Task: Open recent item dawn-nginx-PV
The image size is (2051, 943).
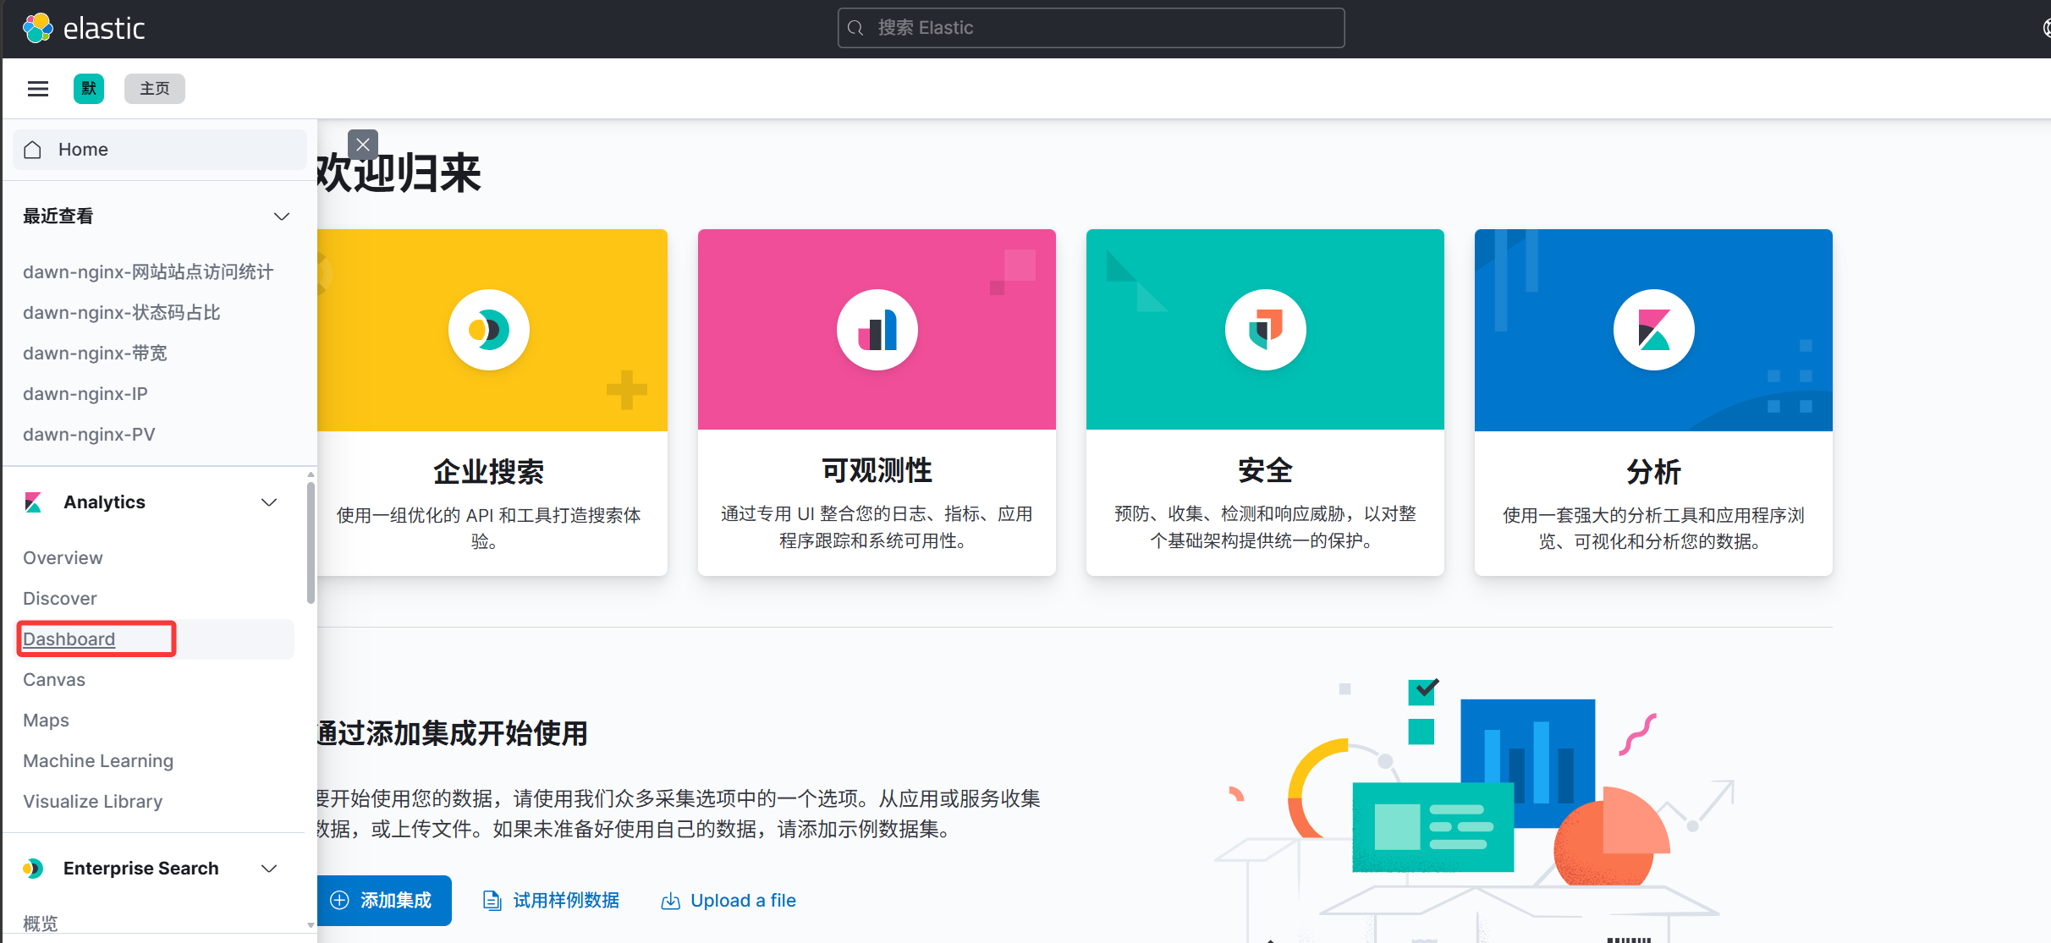Action: tap(89, 435)
